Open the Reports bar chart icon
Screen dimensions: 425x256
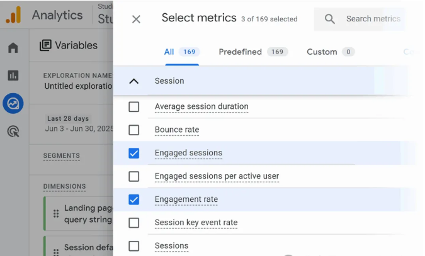pyautogui.click(x=13, y=75)
